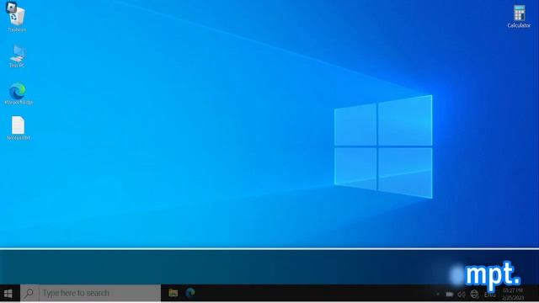Viewport: 539px width, 303px height.
Task: Click the search magnifier icon in taskbar
Action: click(x=29, y=293)
